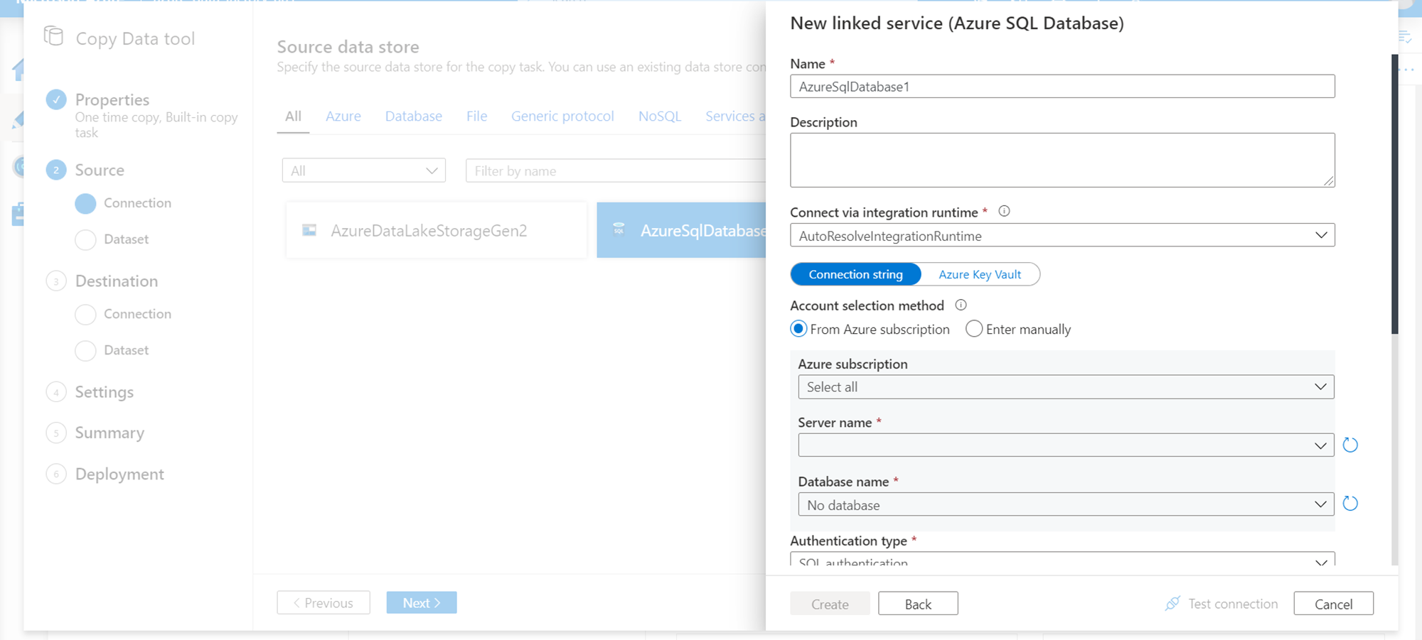This screenshot has height=640, width=1422.
Task: Switch to Azure Key Vault option
Action: pos(979,274)
